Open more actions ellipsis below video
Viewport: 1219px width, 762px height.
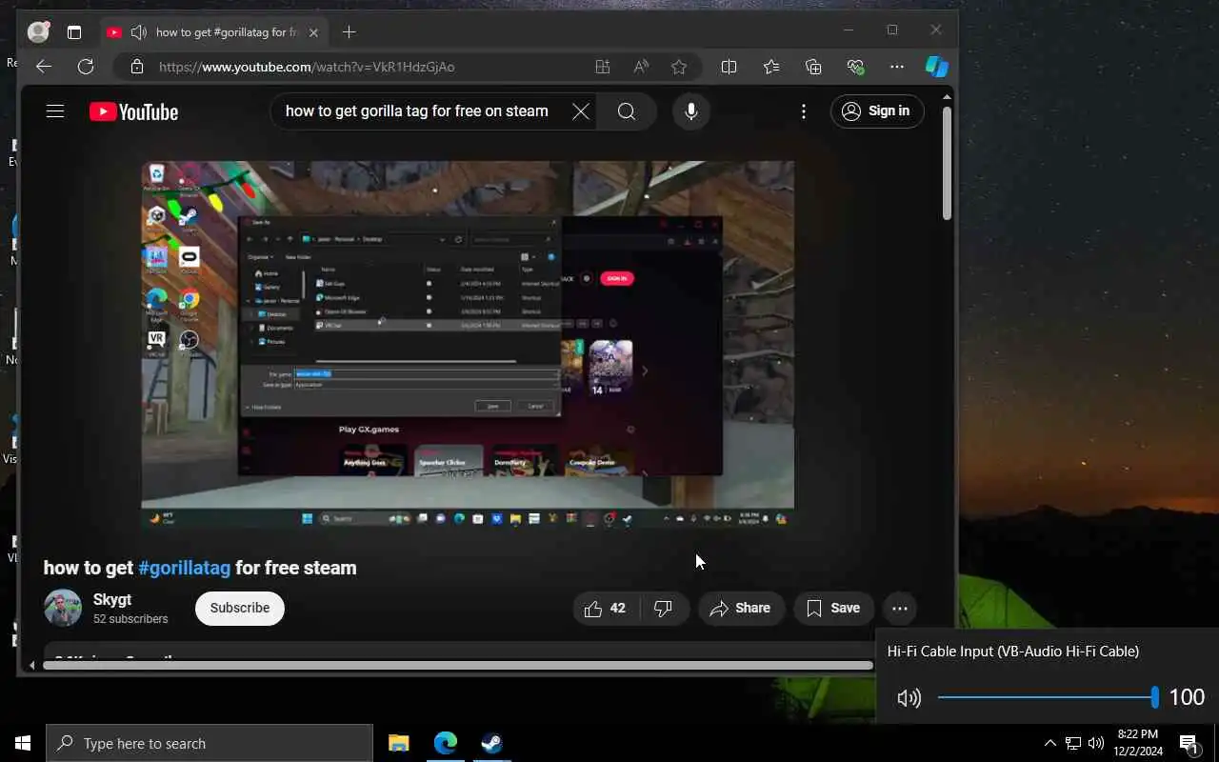[900, 608]
